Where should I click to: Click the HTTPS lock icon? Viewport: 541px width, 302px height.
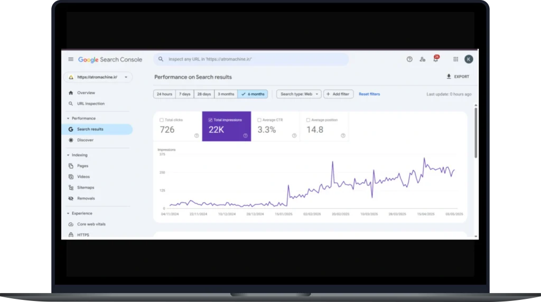tap(71, 235)
